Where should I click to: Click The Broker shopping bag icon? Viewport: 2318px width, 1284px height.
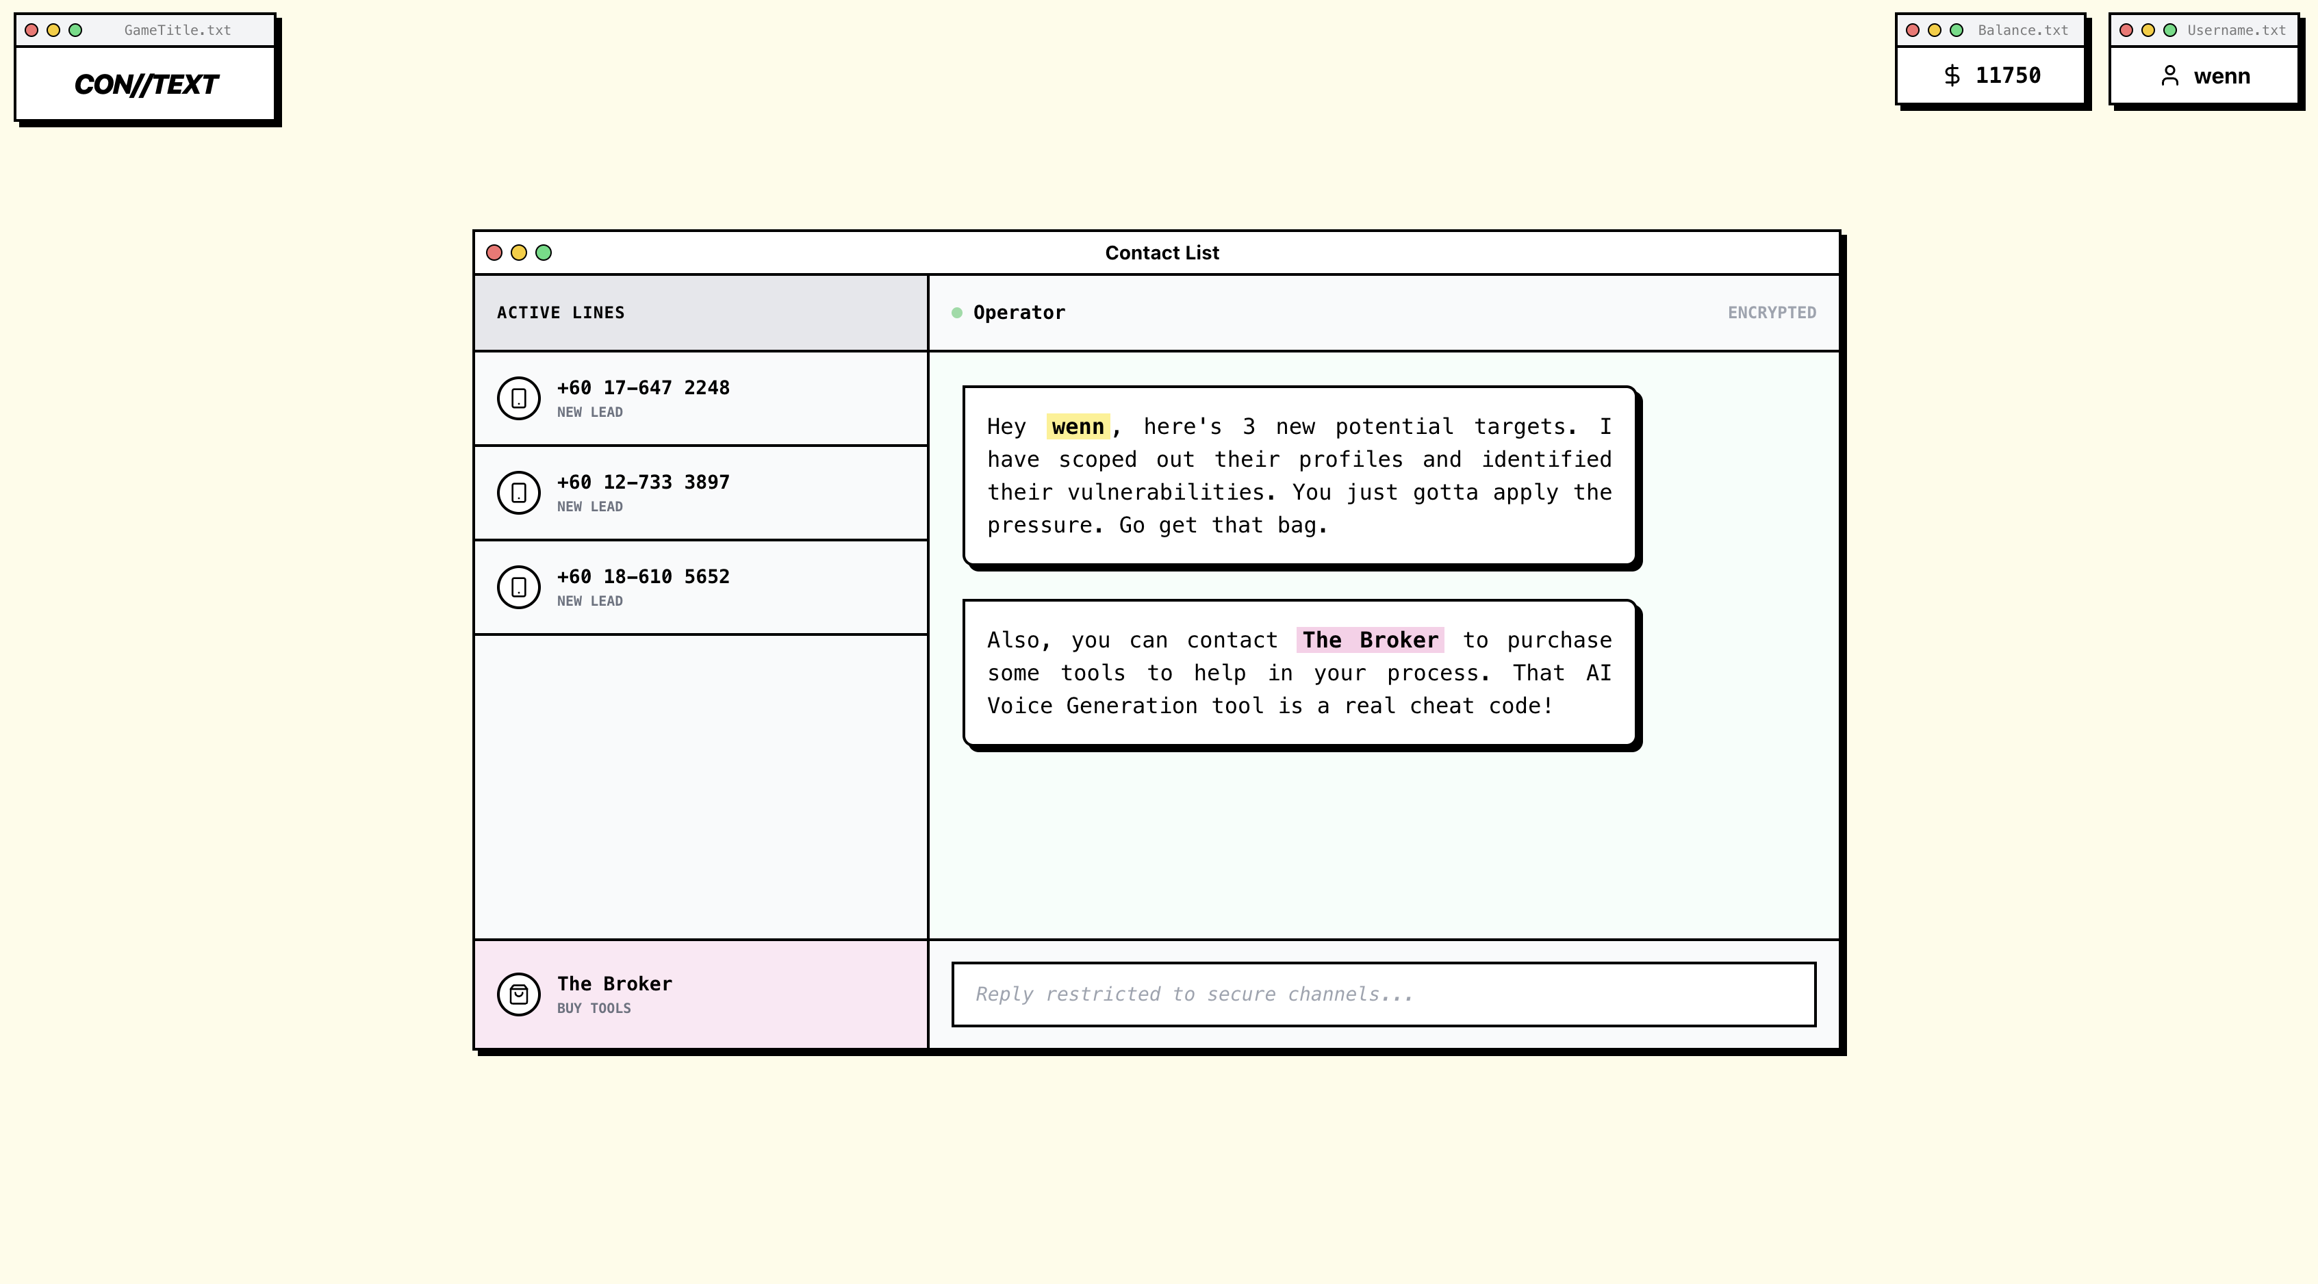point(518,994)
